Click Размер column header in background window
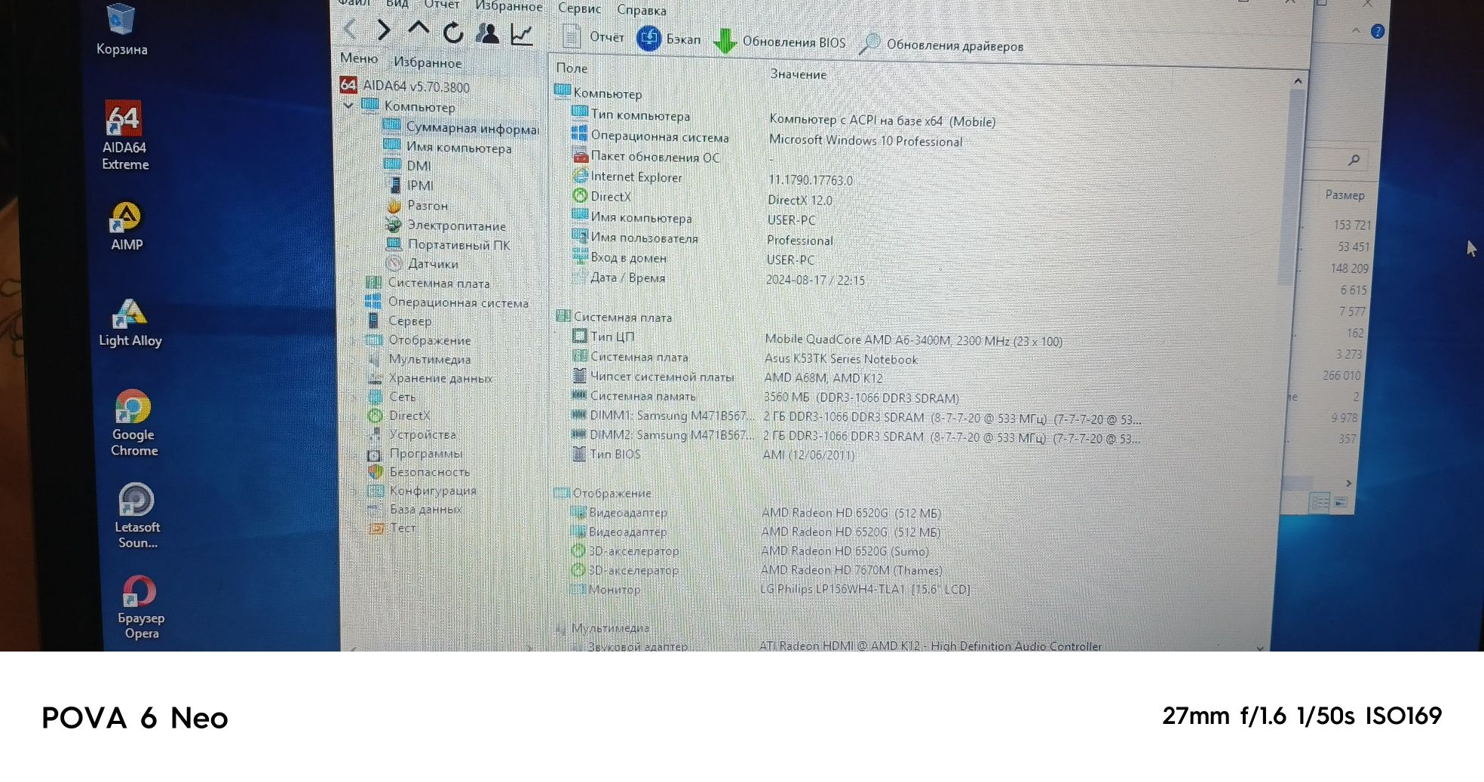This screenshot has width=1484, height=782. [1344, 195]
